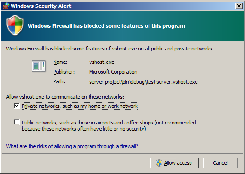Close the Windows Security Alert dialog
This screenshot has width=245, height=174.
coord(239,6)
